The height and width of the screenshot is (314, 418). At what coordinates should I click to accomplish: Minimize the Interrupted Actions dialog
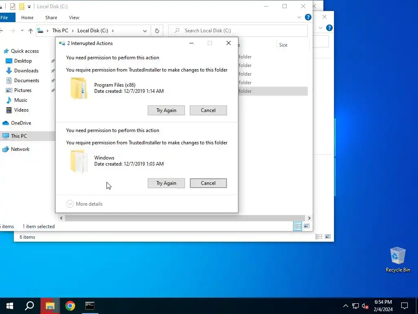(x=191, y=43)
